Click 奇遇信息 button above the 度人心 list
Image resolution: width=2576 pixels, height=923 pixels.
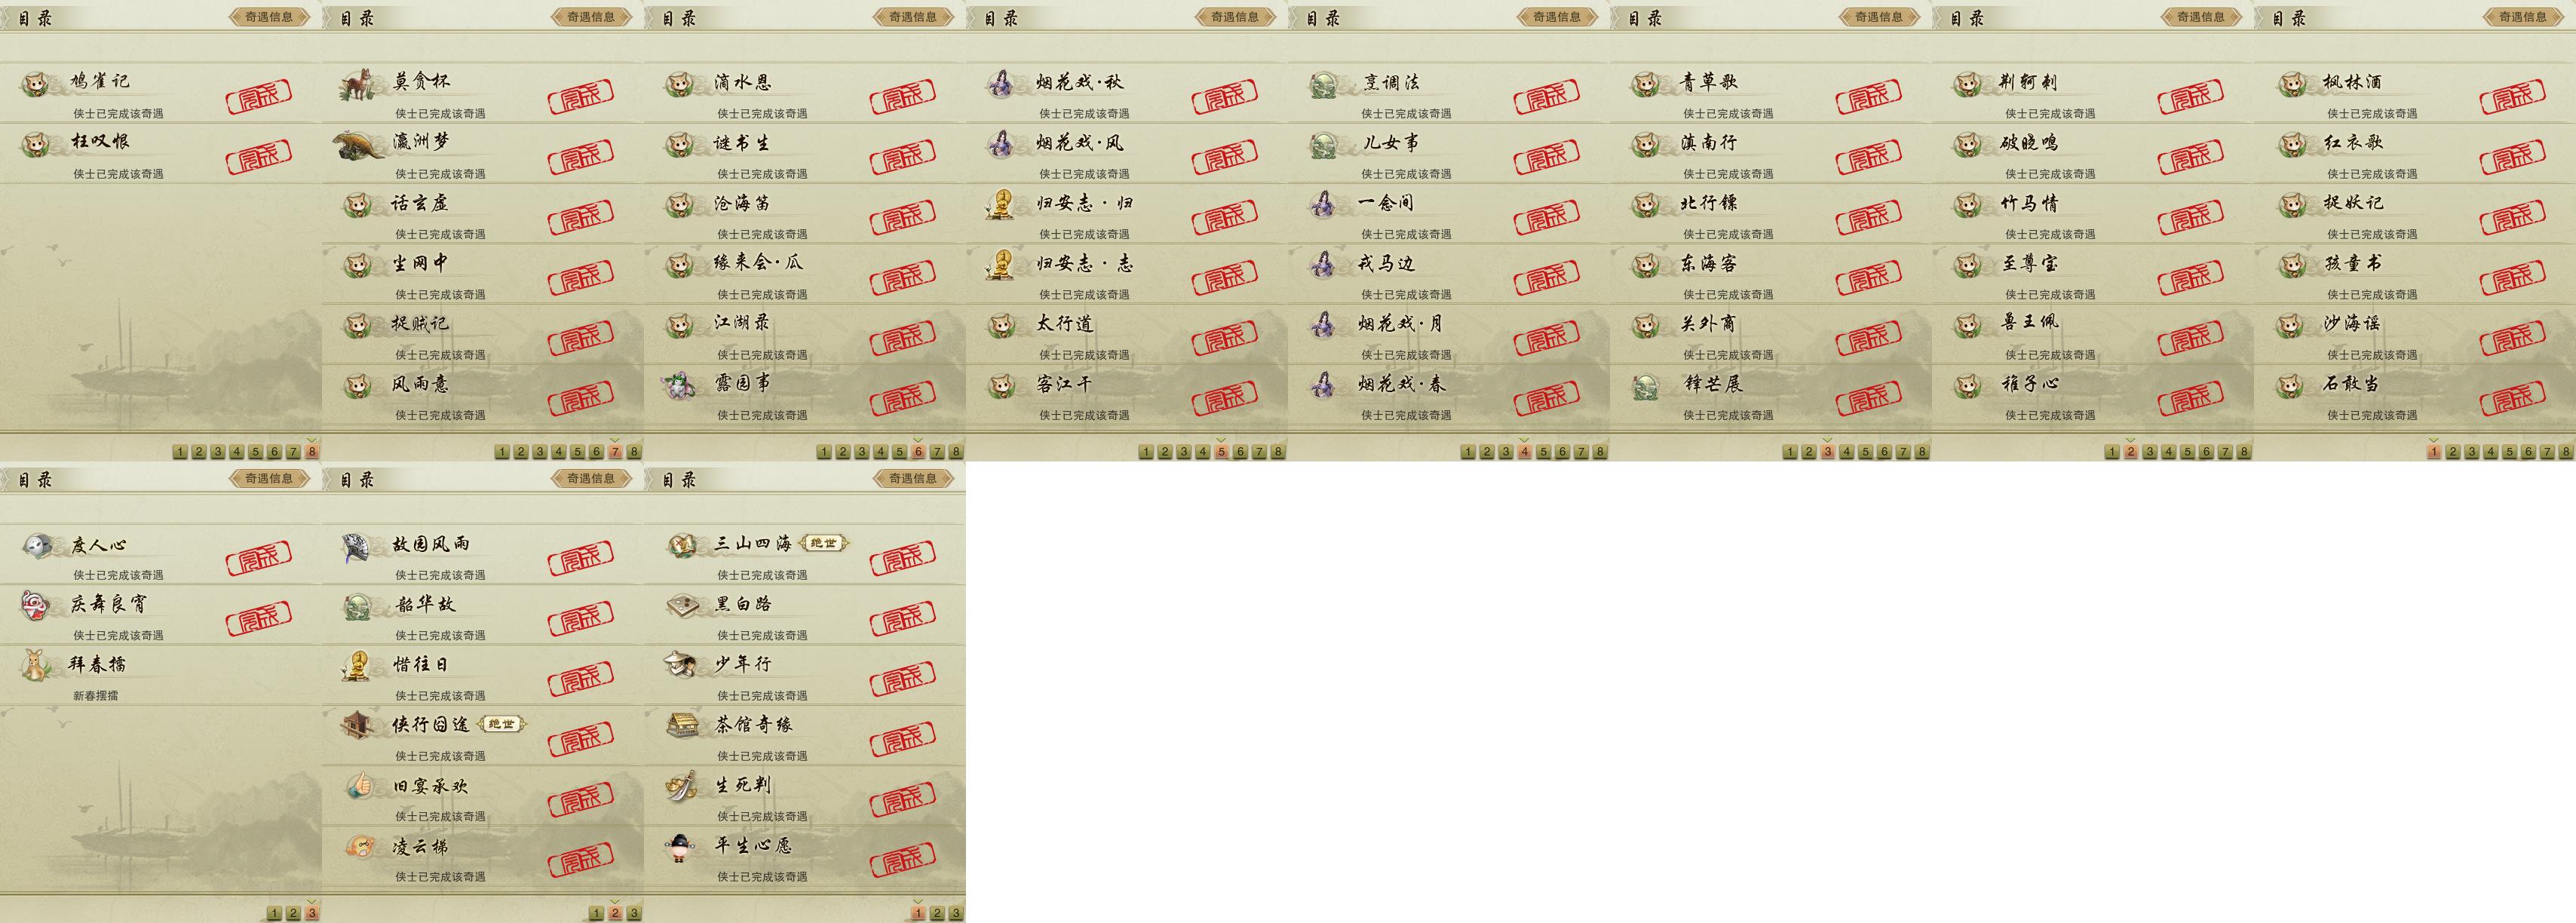coord(269,479)
